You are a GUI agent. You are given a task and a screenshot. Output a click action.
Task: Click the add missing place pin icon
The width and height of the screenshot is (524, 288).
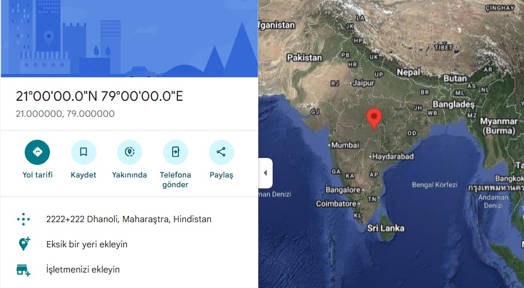24,244
